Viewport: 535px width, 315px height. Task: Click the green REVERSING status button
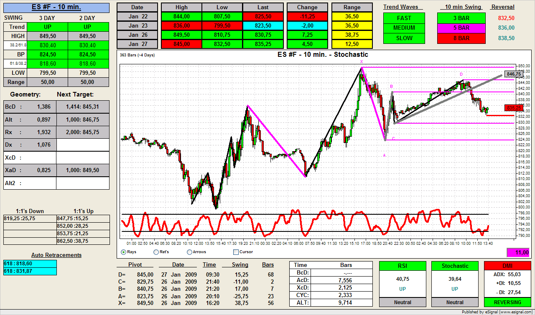point(507,302)
